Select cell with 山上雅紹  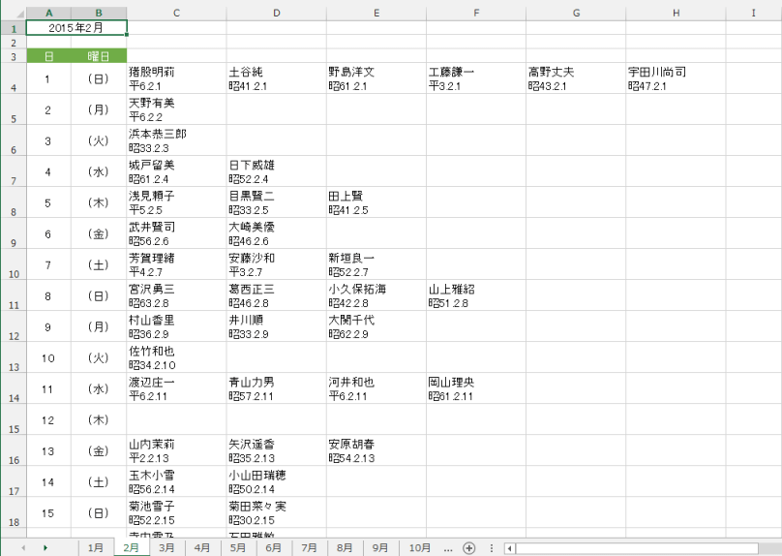tap(476, 295)
